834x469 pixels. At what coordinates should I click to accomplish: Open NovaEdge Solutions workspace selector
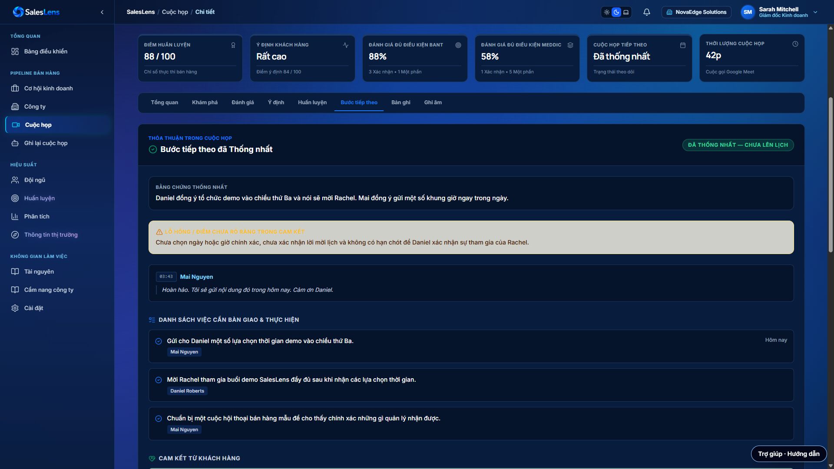click(696, 12)
